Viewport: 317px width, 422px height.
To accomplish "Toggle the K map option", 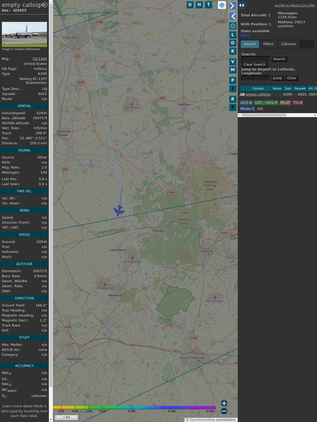I will click(233, 51).
